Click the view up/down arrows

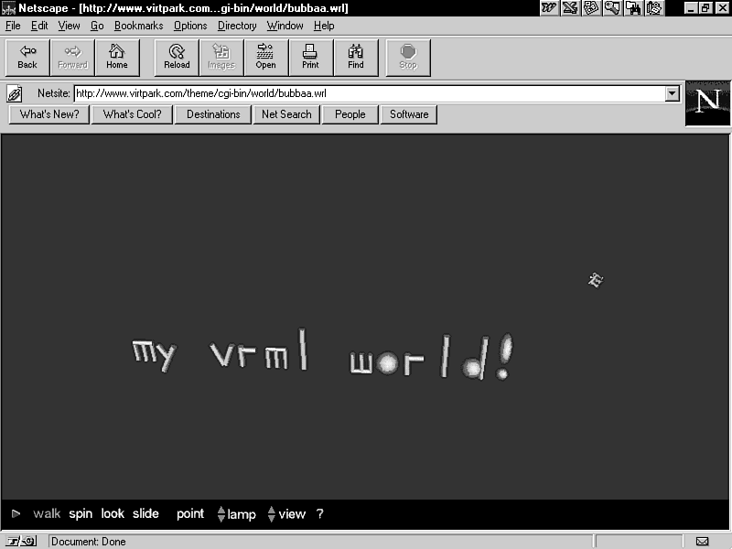click(x=271, y=514)
